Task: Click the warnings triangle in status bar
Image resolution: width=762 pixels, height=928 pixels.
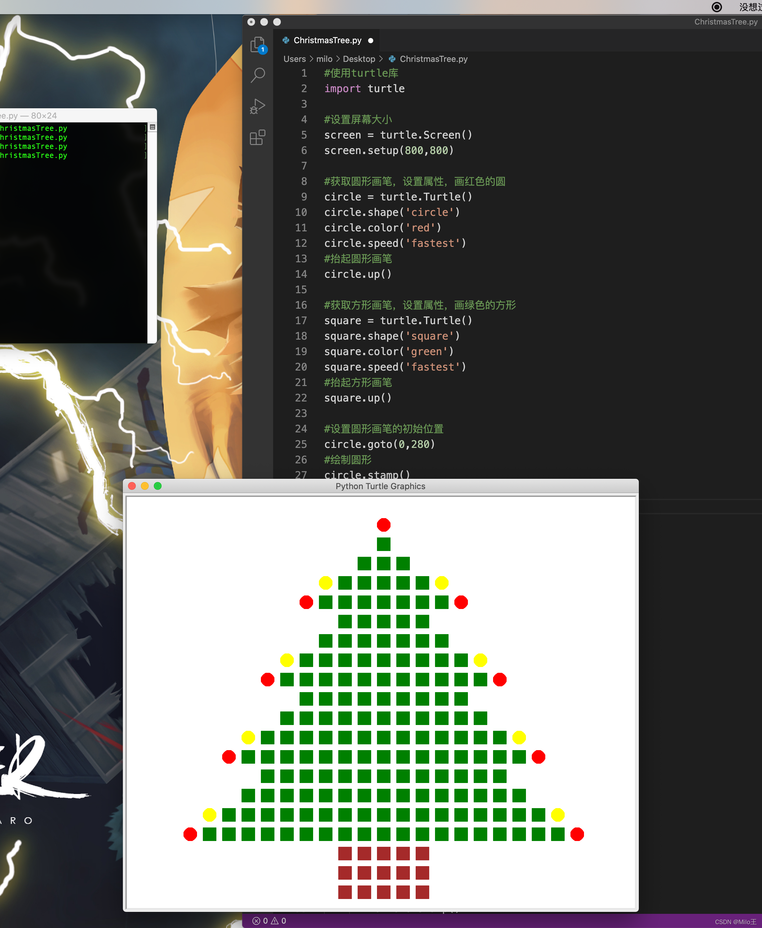Action: pyautogui.click(x=275, y=921)
